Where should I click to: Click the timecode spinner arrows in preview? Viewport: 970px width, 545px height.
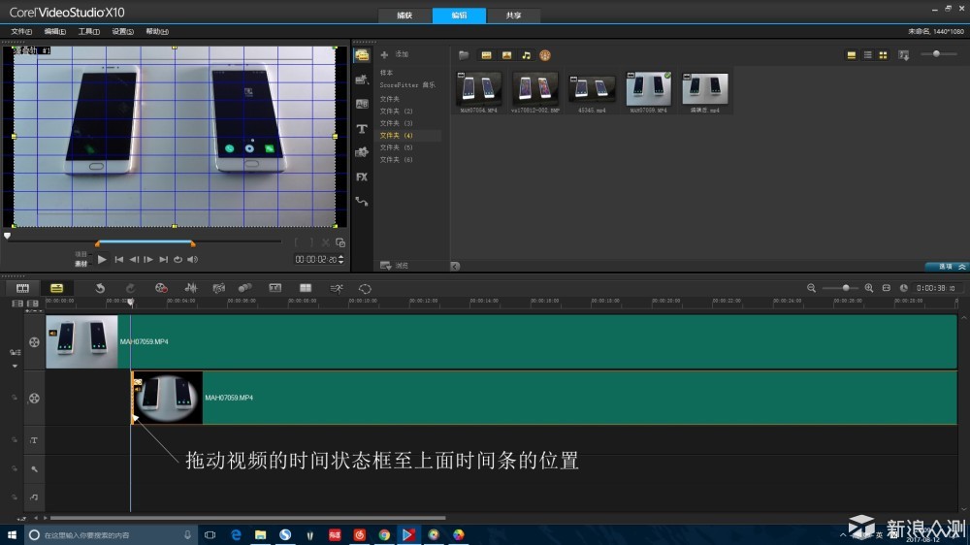[x=340, y=259]
